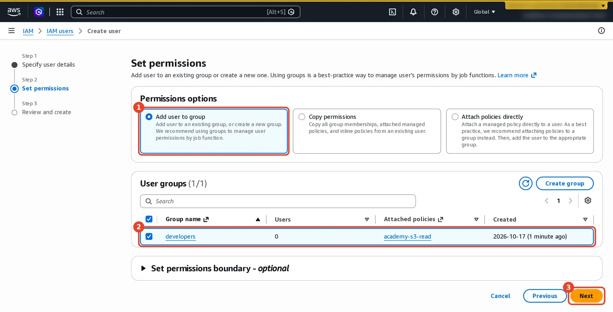Sort by Attached policies column arrow
The image size is (613, 312).
point(476,219)
